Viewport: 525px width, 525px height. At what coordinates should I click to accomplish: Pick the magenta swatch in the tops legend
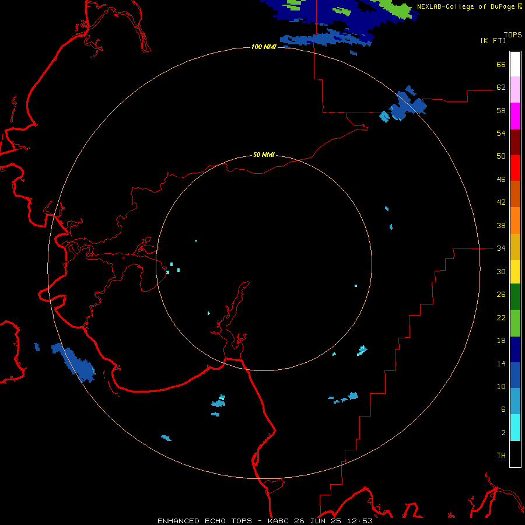click(x=515, y=116)
